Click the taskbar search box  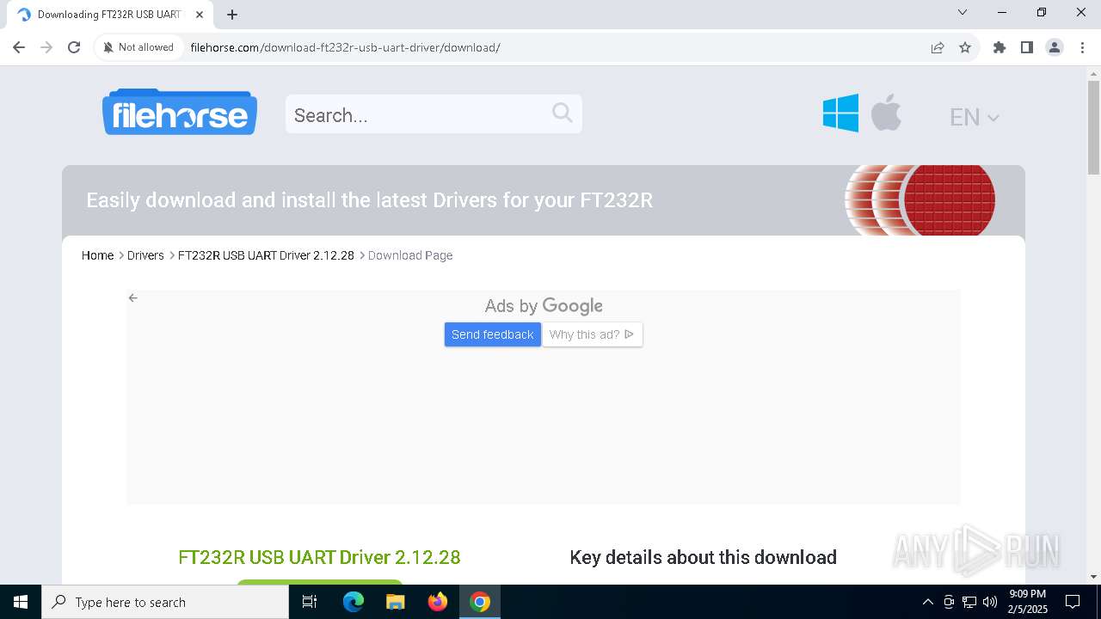coord(165,602)
